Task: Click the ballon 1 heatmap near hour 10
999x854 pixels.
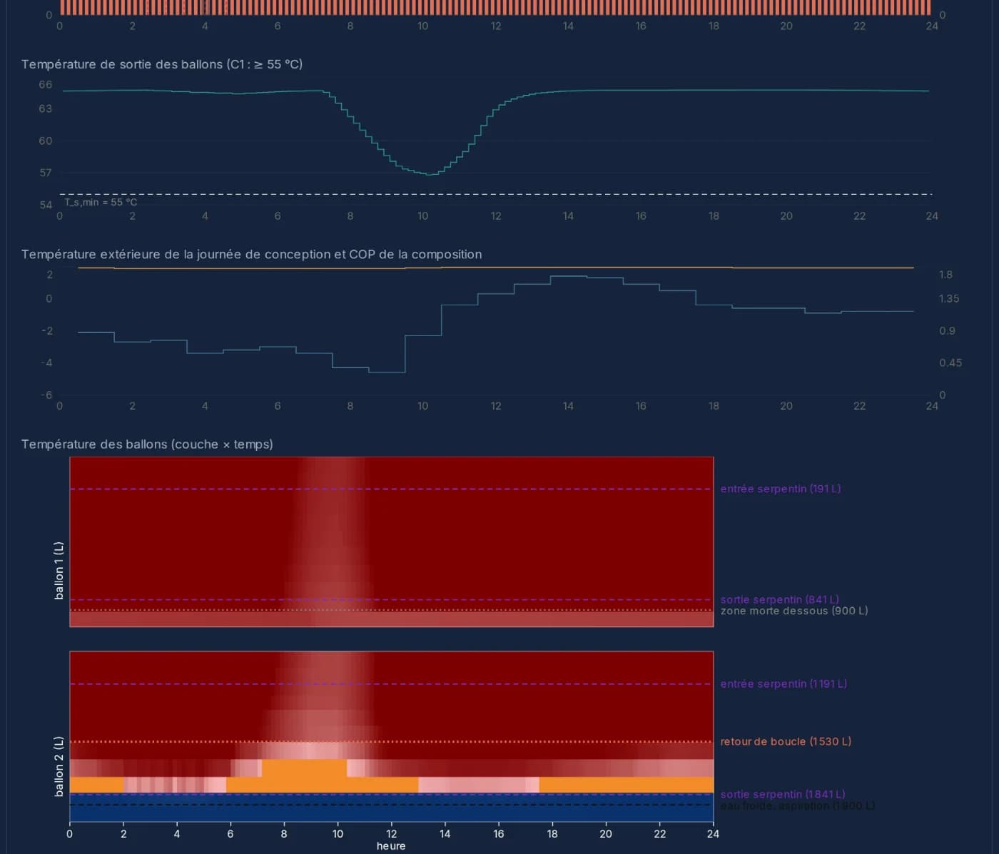Action: [338, 542]
